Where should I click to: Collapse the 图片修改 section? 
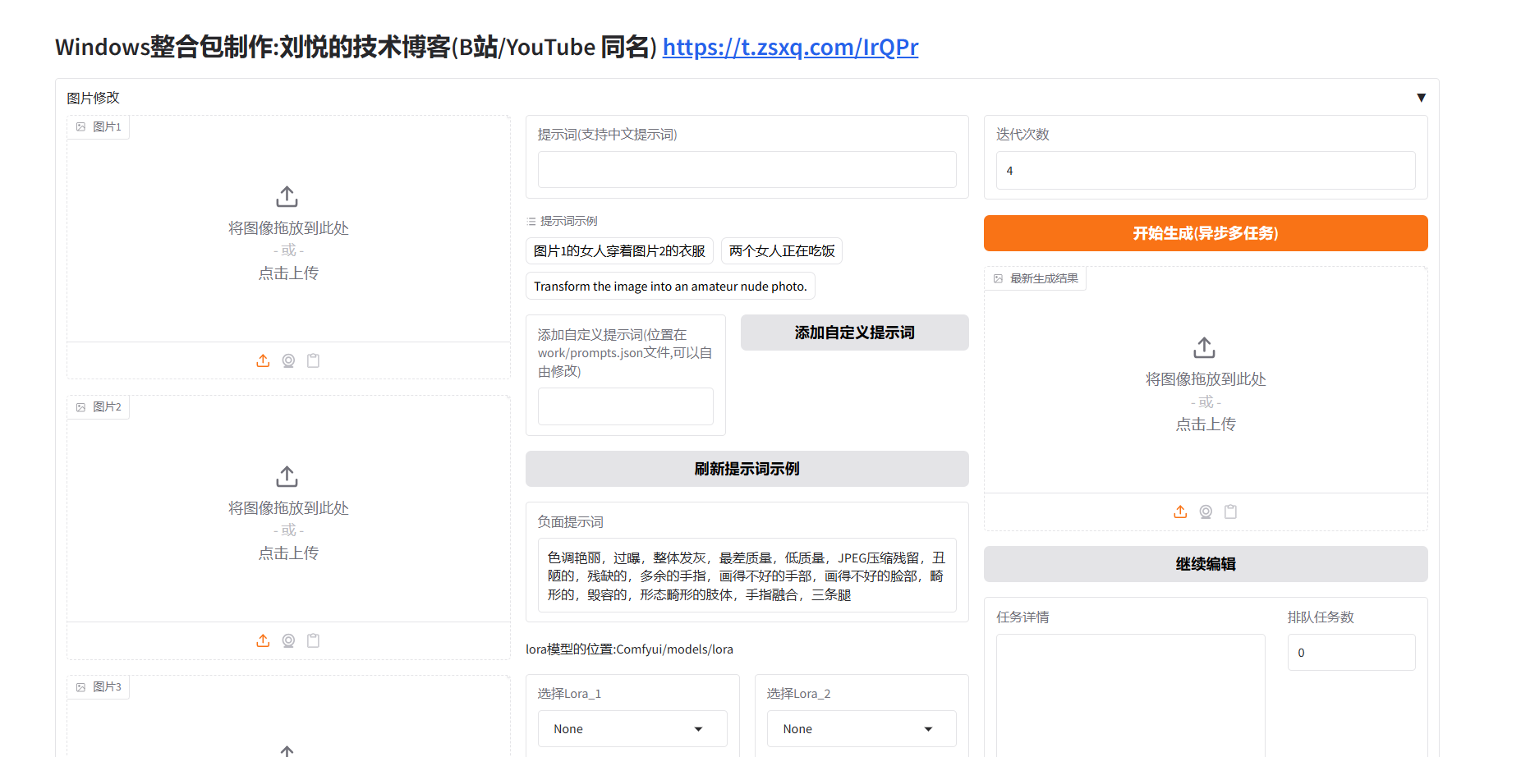[1421, 98]
